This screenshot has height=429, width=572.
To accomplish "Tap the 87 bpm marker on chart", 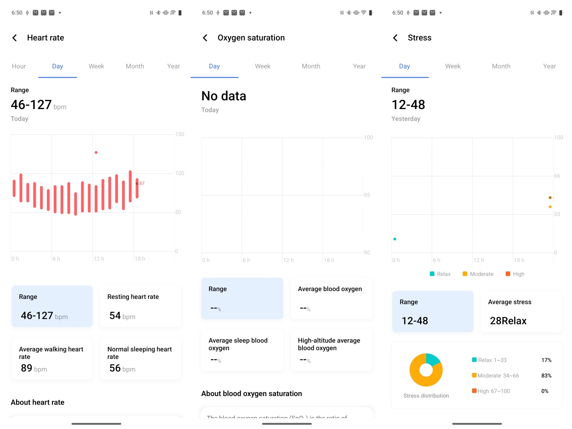I will [x=137, y=183].
